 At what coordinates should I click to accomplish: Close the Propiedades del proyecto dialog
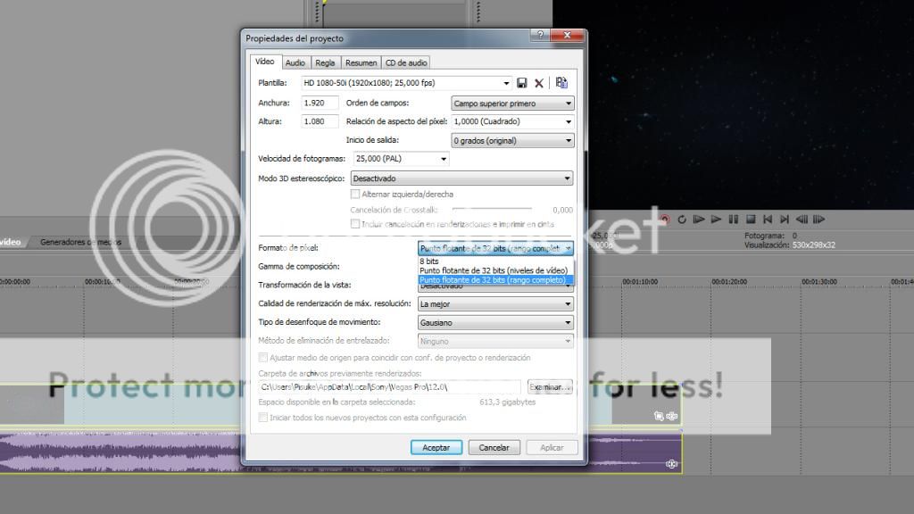pos(567,35)
